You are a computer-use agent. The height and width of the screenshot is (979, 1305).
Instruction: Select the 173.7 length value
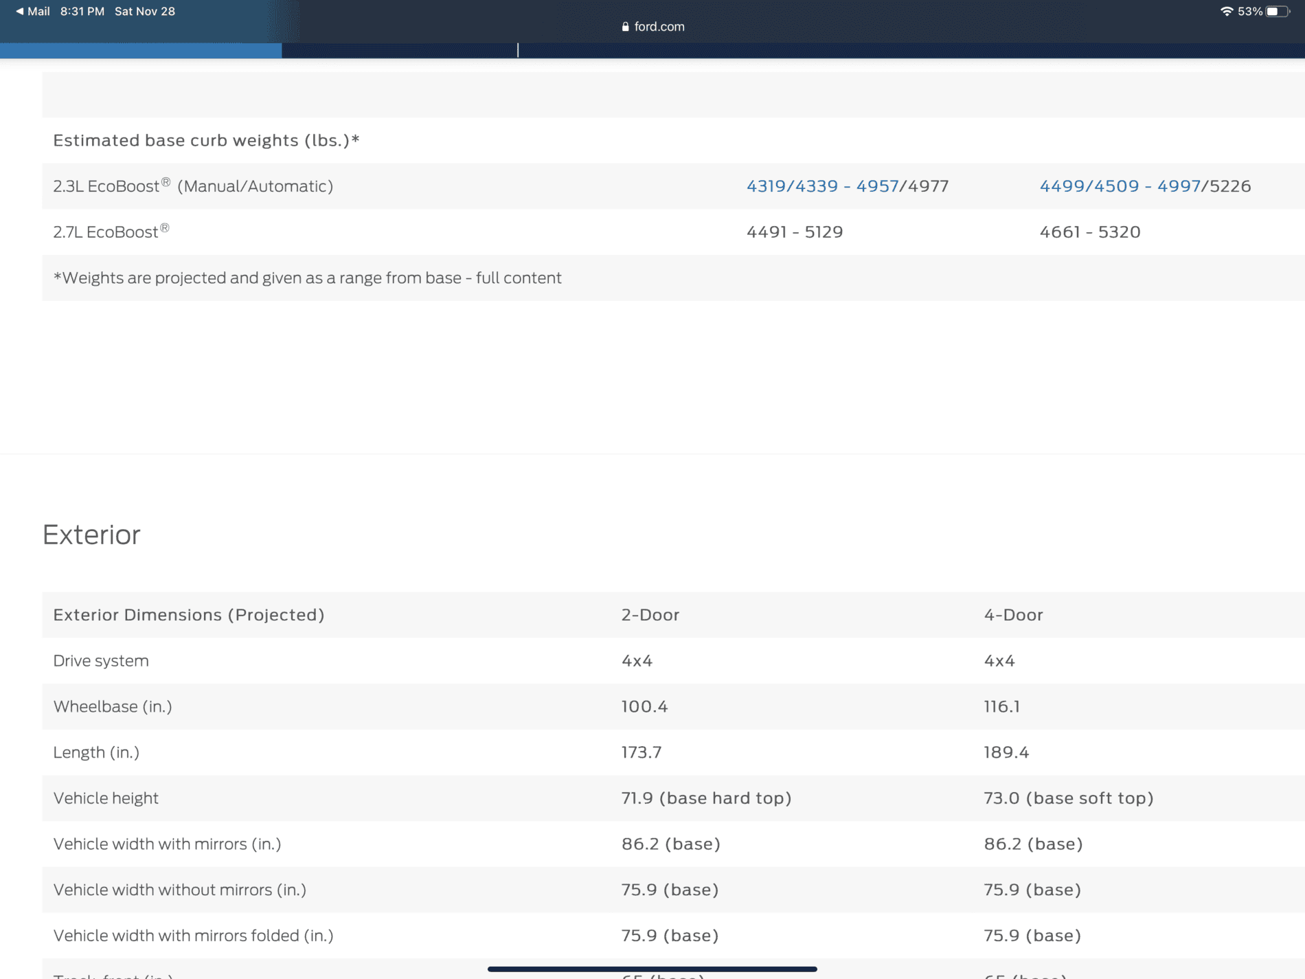pyautogui.click(x=642, y=752)
